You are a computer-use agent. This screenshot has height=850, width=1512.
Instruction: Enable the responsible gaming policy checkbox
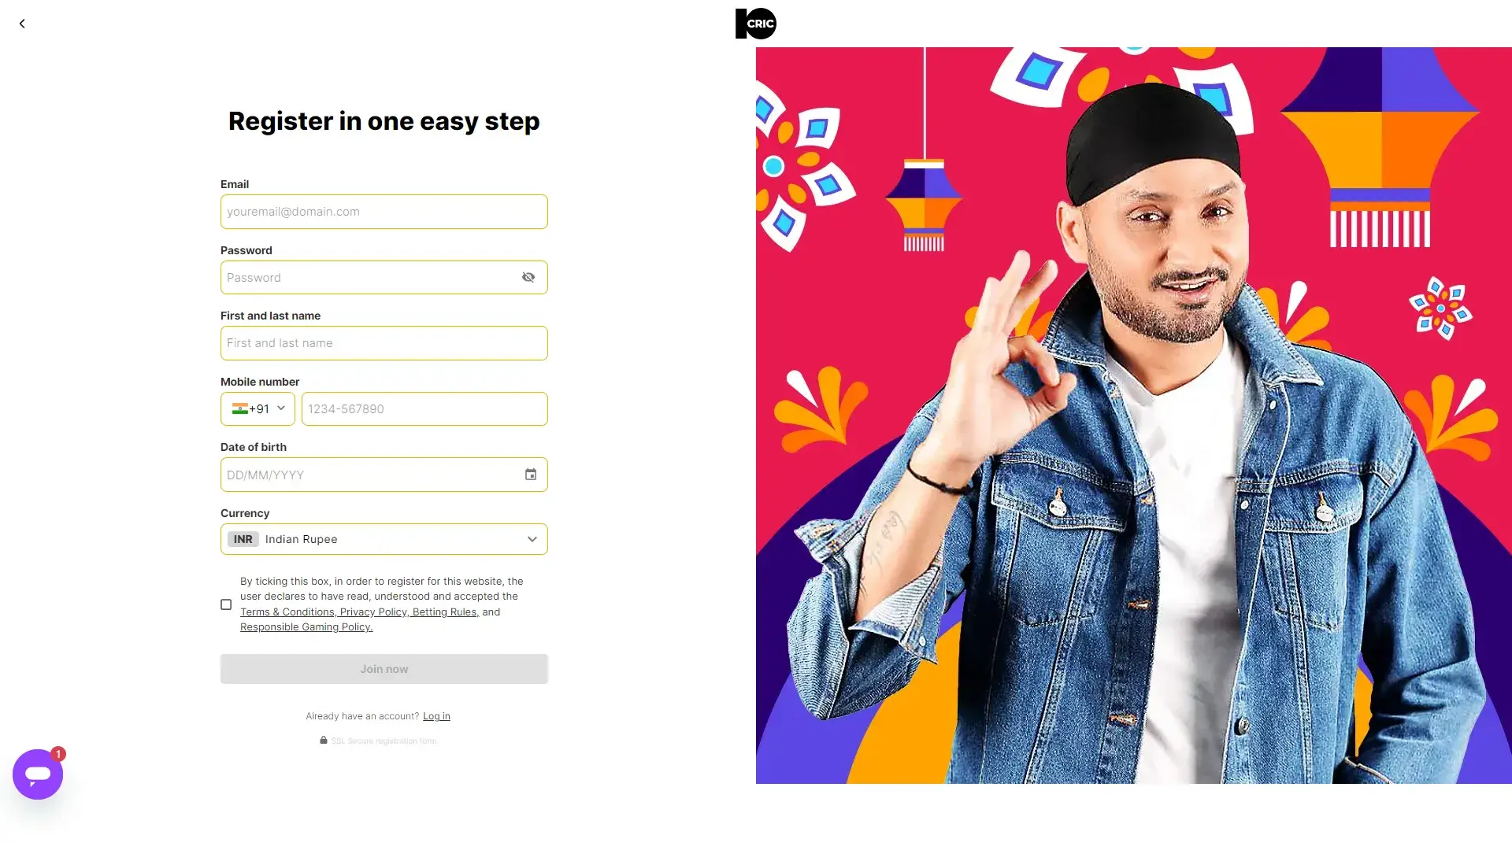[x=225, y=604]
